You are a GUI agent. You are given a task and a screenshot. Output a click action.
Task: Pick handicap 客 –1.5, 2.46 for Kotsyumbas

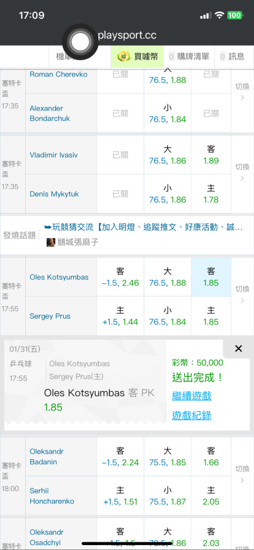click(120, 277)
